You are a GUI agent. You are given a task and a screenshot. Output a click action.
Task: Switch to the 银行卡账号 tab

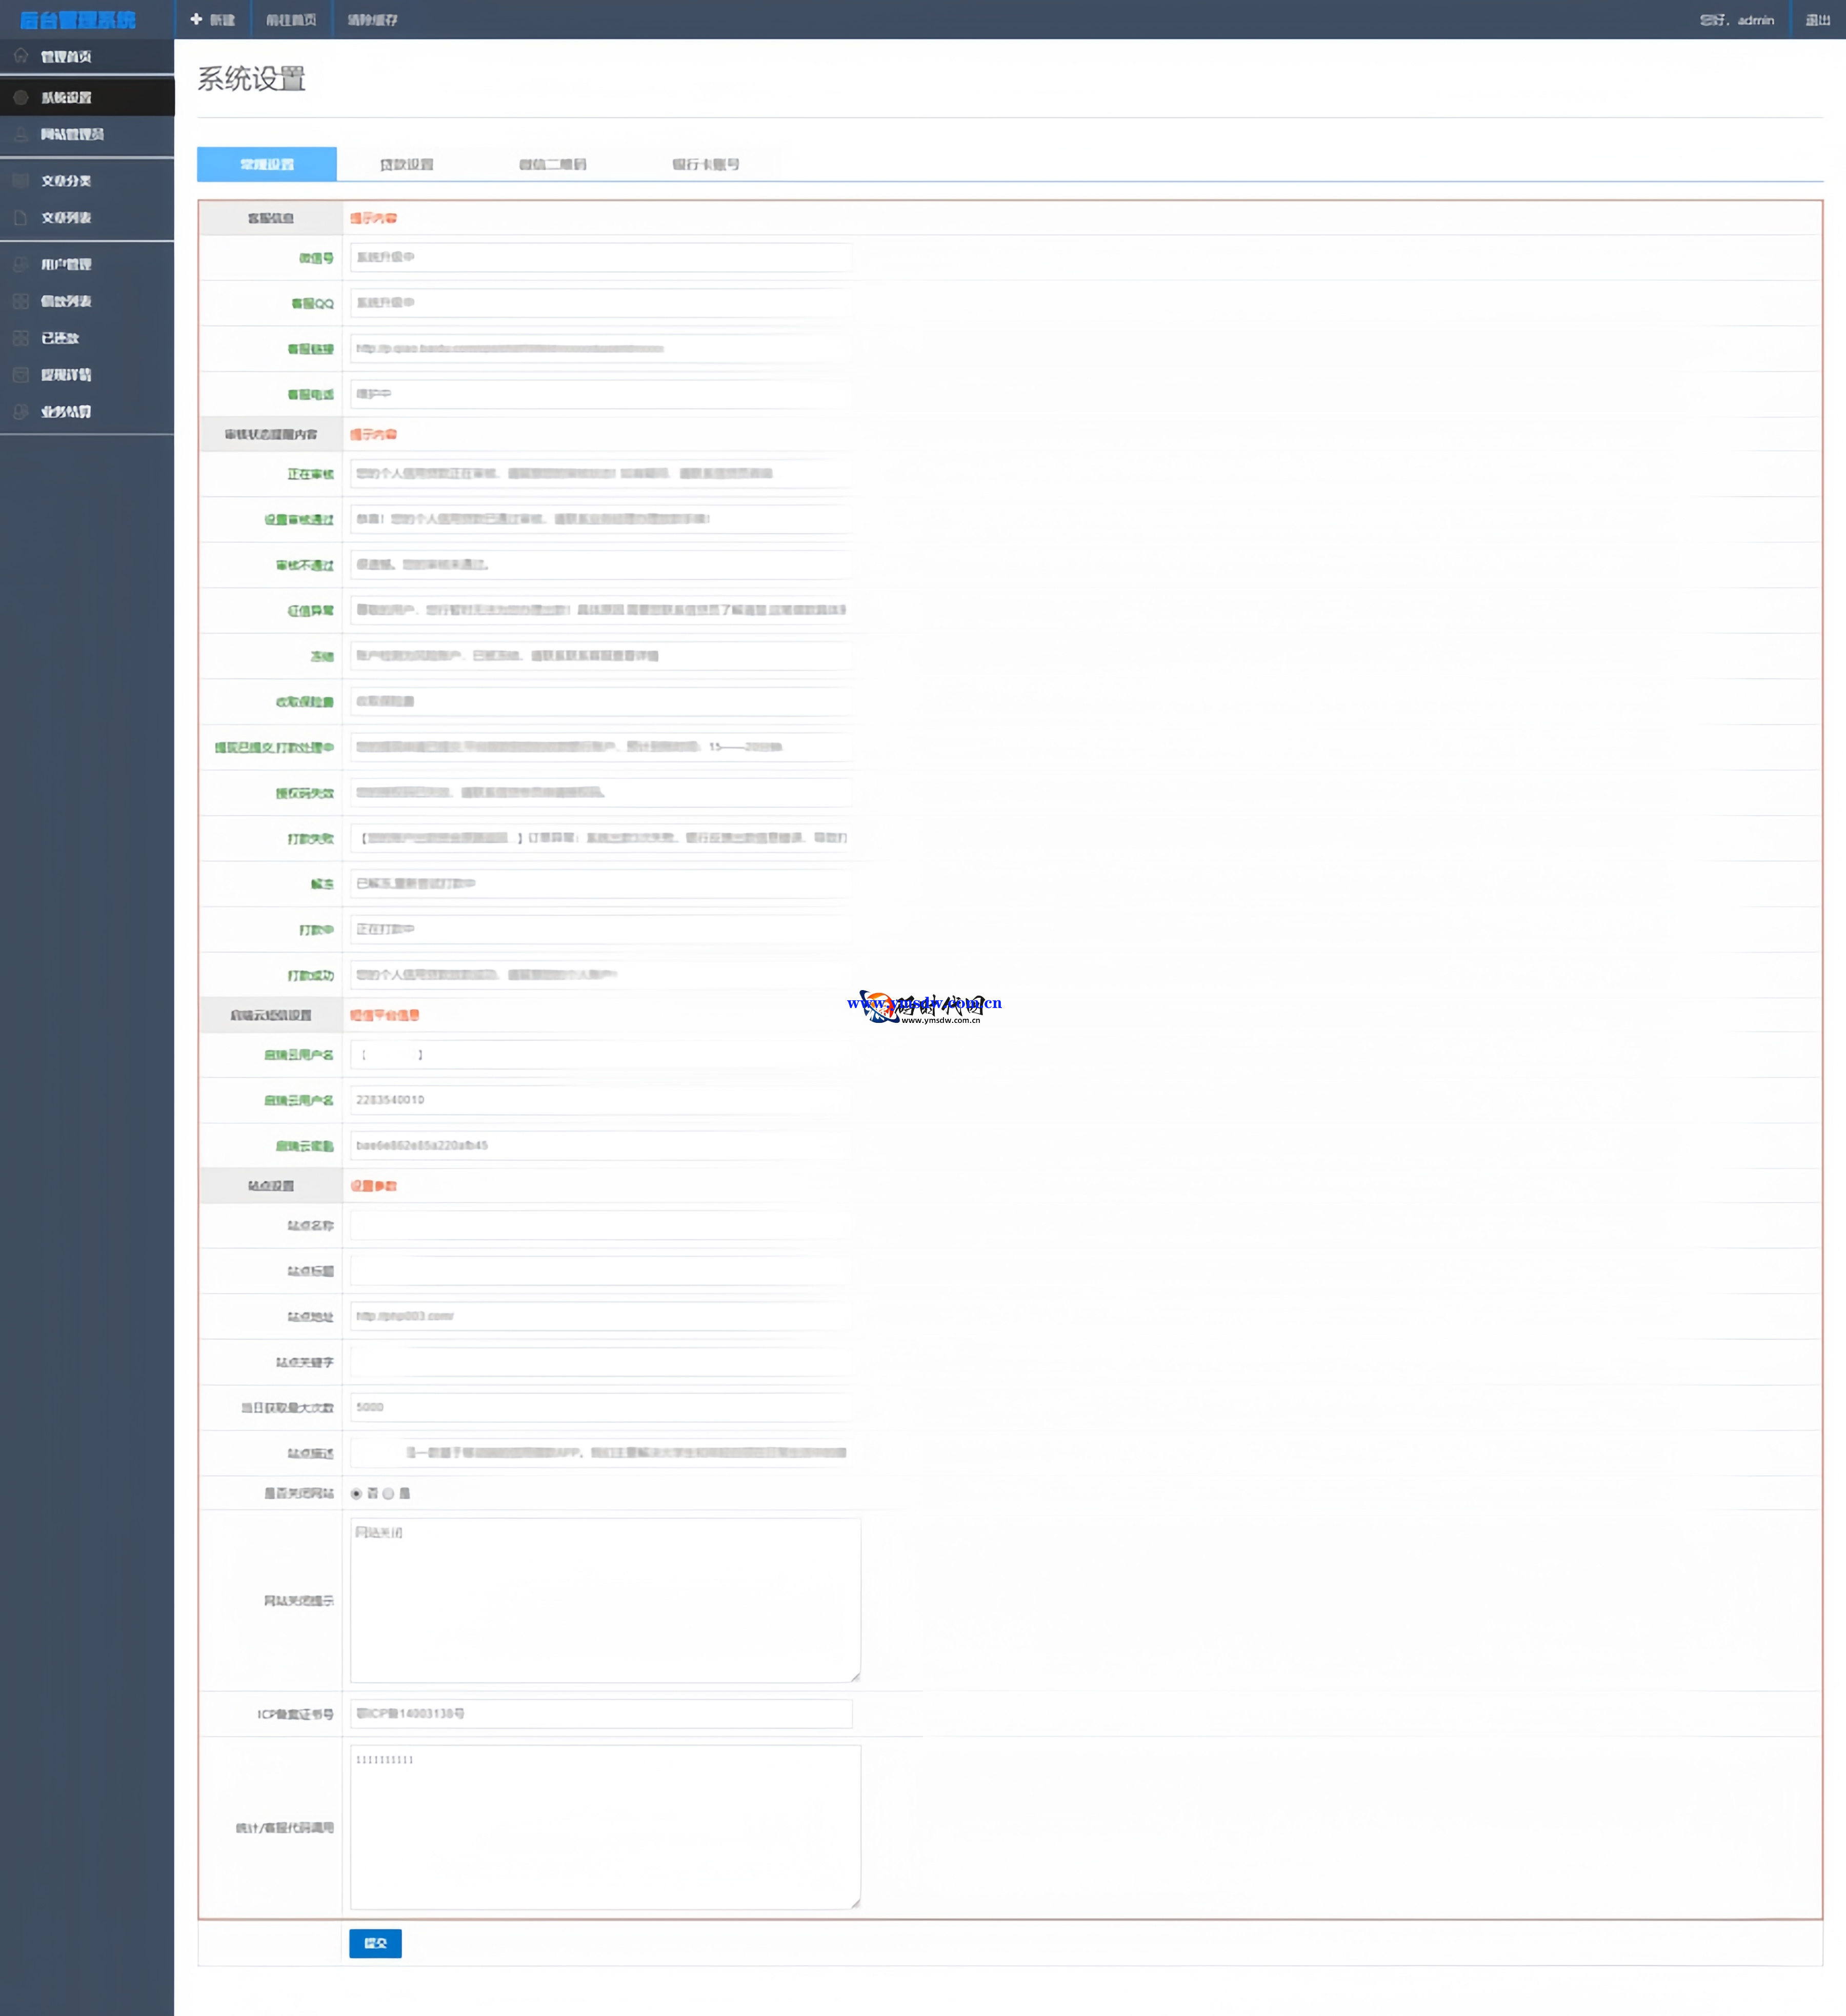pos(705,164)
